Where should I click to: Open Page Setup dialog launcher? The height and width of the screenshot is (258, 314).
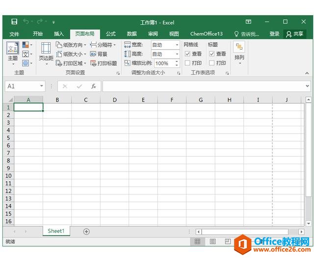click(118, 73)
